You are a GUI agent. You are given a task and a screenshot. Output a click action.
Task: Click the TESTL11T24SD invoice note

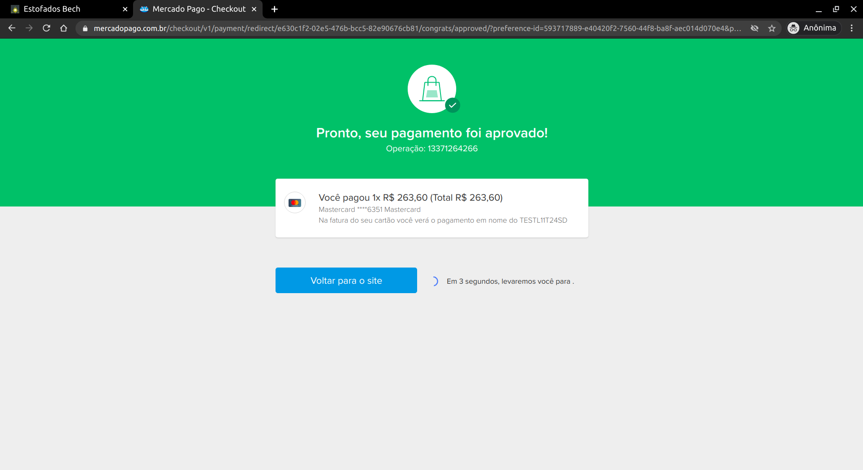[443, 220]
